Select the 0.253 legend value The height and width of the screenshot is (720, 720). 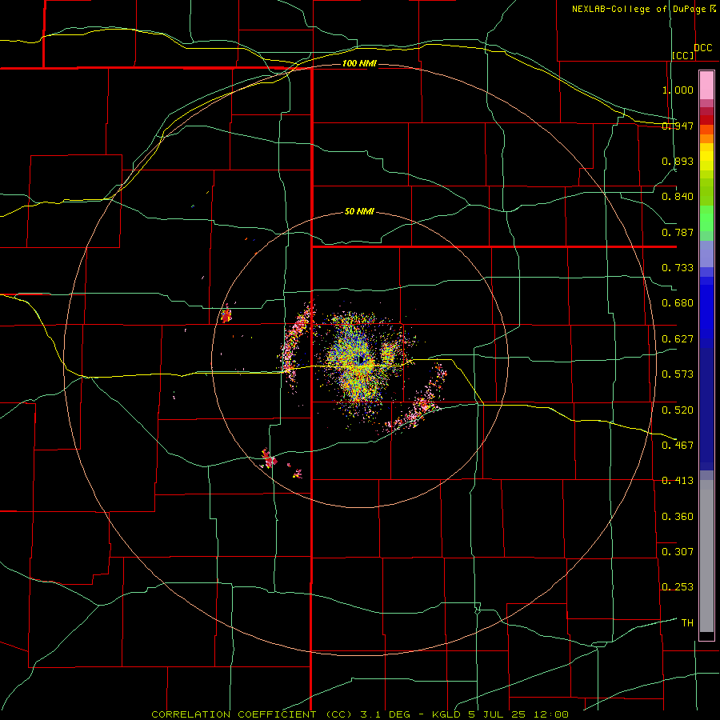(678, 587)
